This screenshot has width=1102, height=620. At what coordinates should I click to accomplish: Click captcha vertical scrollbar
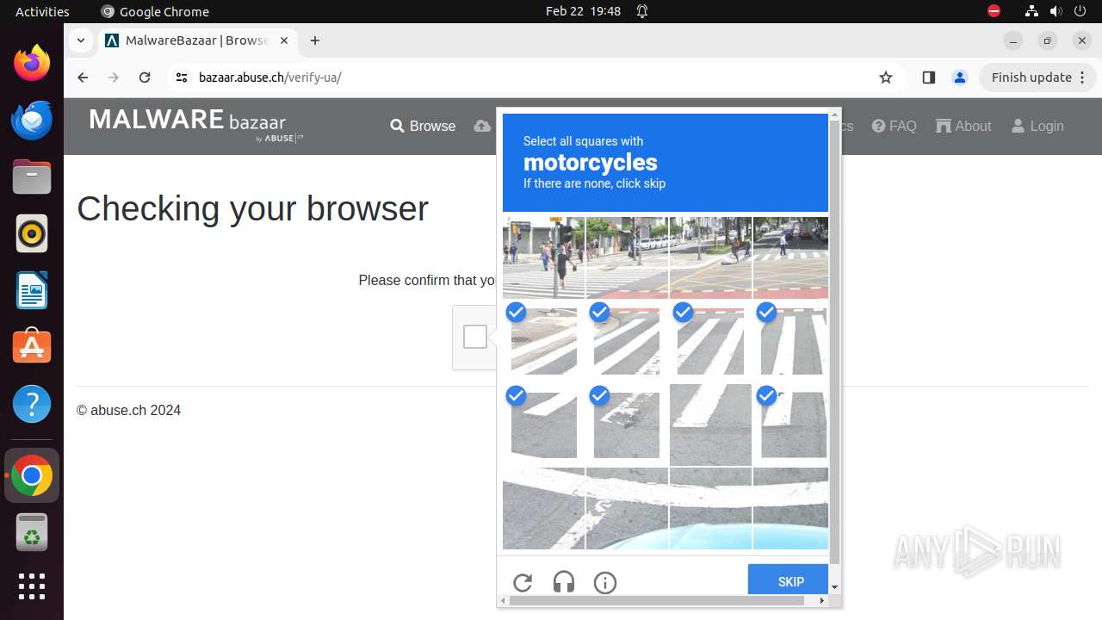pyautogui.click(x=834, y=343)
